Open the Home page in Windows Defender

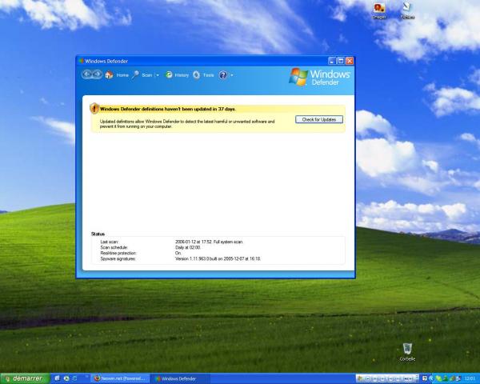117,75
